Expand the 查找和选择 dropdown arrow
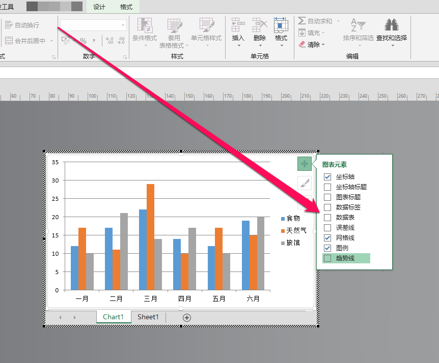This screenshot has height=363, width=439. (393, 45)
